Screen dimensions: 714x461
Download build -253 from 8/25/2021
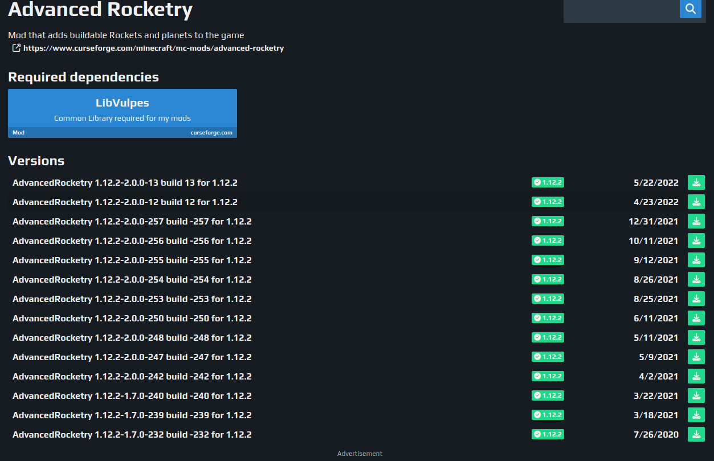pyautogui.click(x=696, y=299)
